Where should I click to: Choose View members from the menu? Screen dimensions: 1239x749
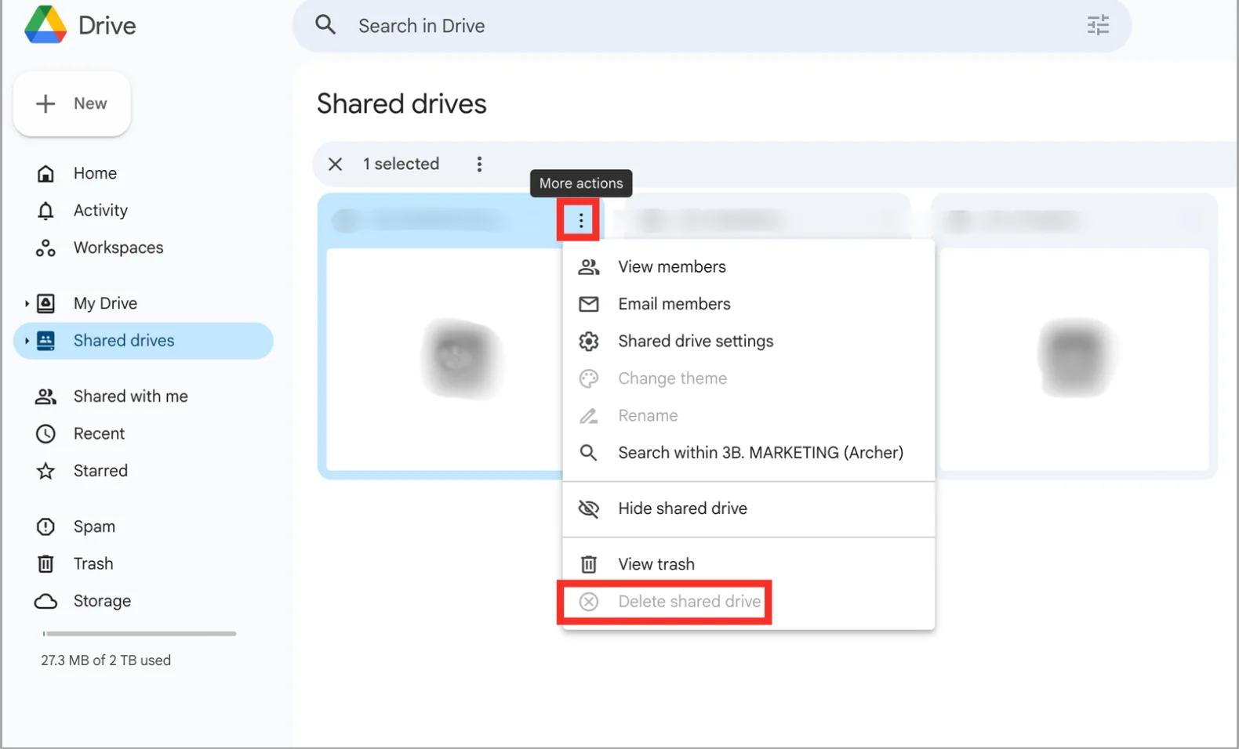749,266
